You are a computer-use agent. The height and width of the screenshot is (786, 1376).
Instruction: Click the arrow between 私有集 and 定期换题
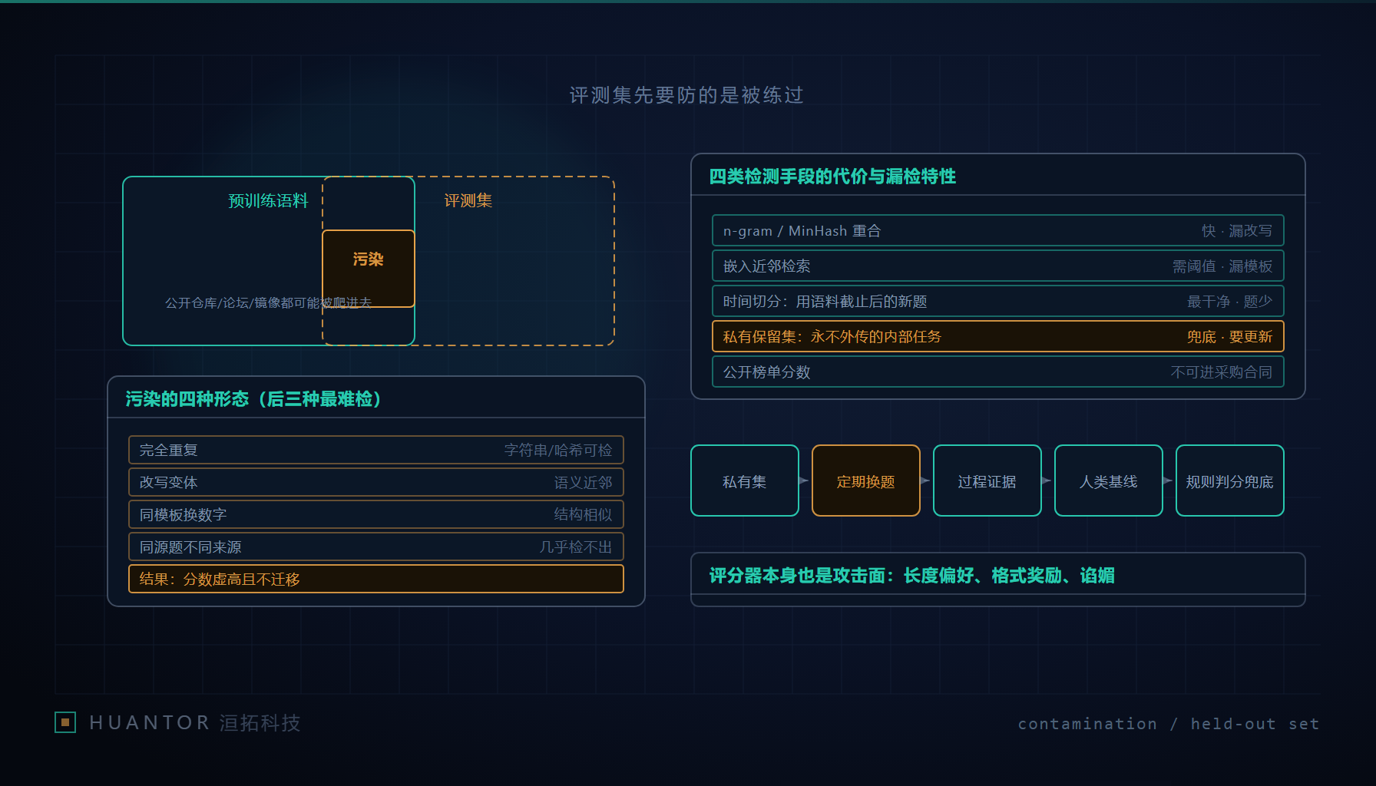tap(805, 481)
